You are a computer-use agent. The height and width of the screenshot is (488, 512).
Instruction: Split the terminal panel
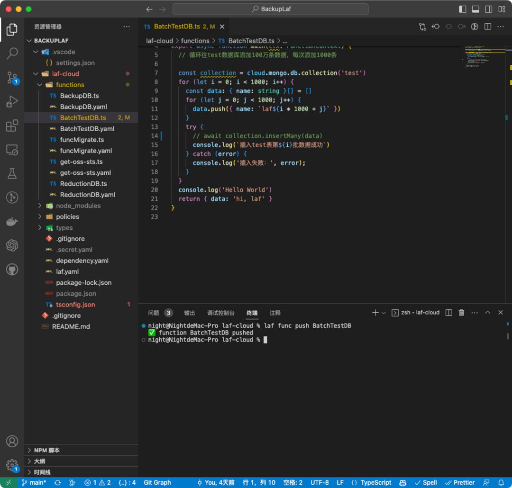coord(449,313)
